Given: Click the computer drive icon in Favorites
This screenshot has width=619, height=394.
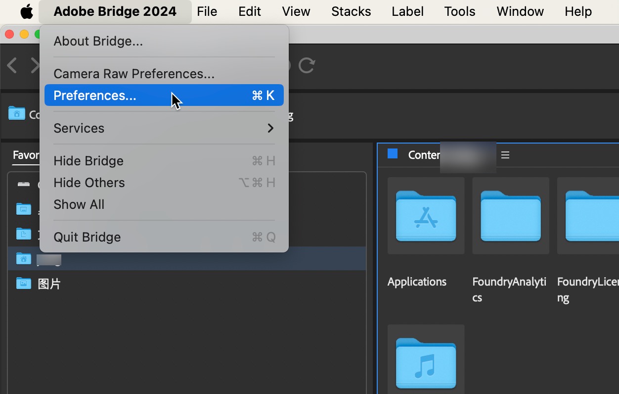Looking at the screenshot, I should (23, 184).
